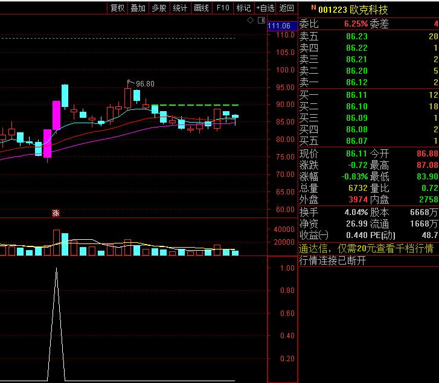
Task: Click the 返回 back button
Action: pos(287,8)
